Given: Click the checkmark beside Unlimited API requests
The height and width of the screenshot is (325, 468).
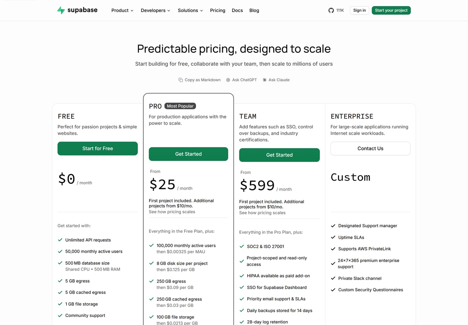Looking at the screenshot, I should pos(60,240).
